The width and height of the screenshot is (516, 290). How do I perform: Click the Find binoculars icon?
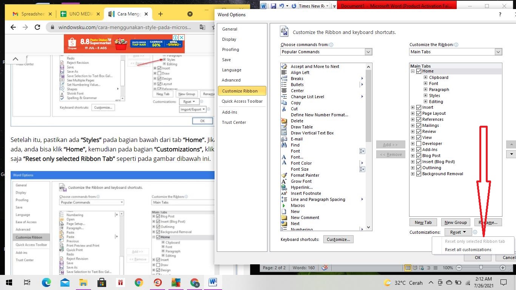pos(284,145)
